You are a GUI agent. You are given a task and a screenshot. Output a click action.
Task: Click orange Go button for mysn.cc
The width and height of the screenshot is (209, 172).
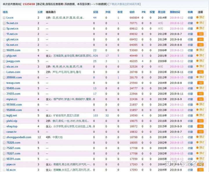point(200,99)
